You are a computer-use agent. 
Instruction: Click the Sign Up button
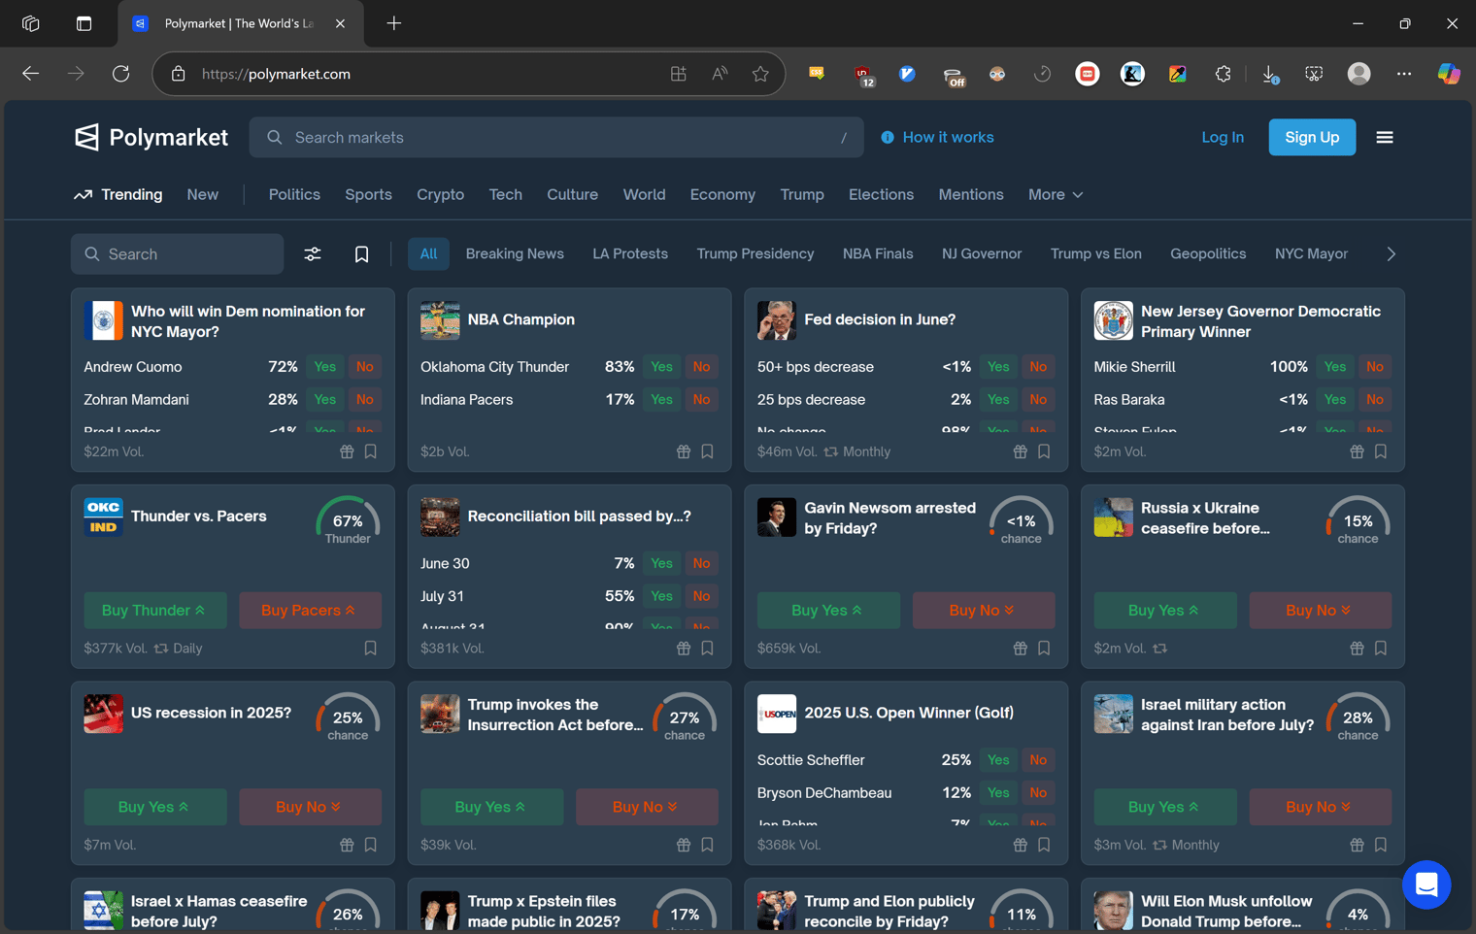(1311, 137)
